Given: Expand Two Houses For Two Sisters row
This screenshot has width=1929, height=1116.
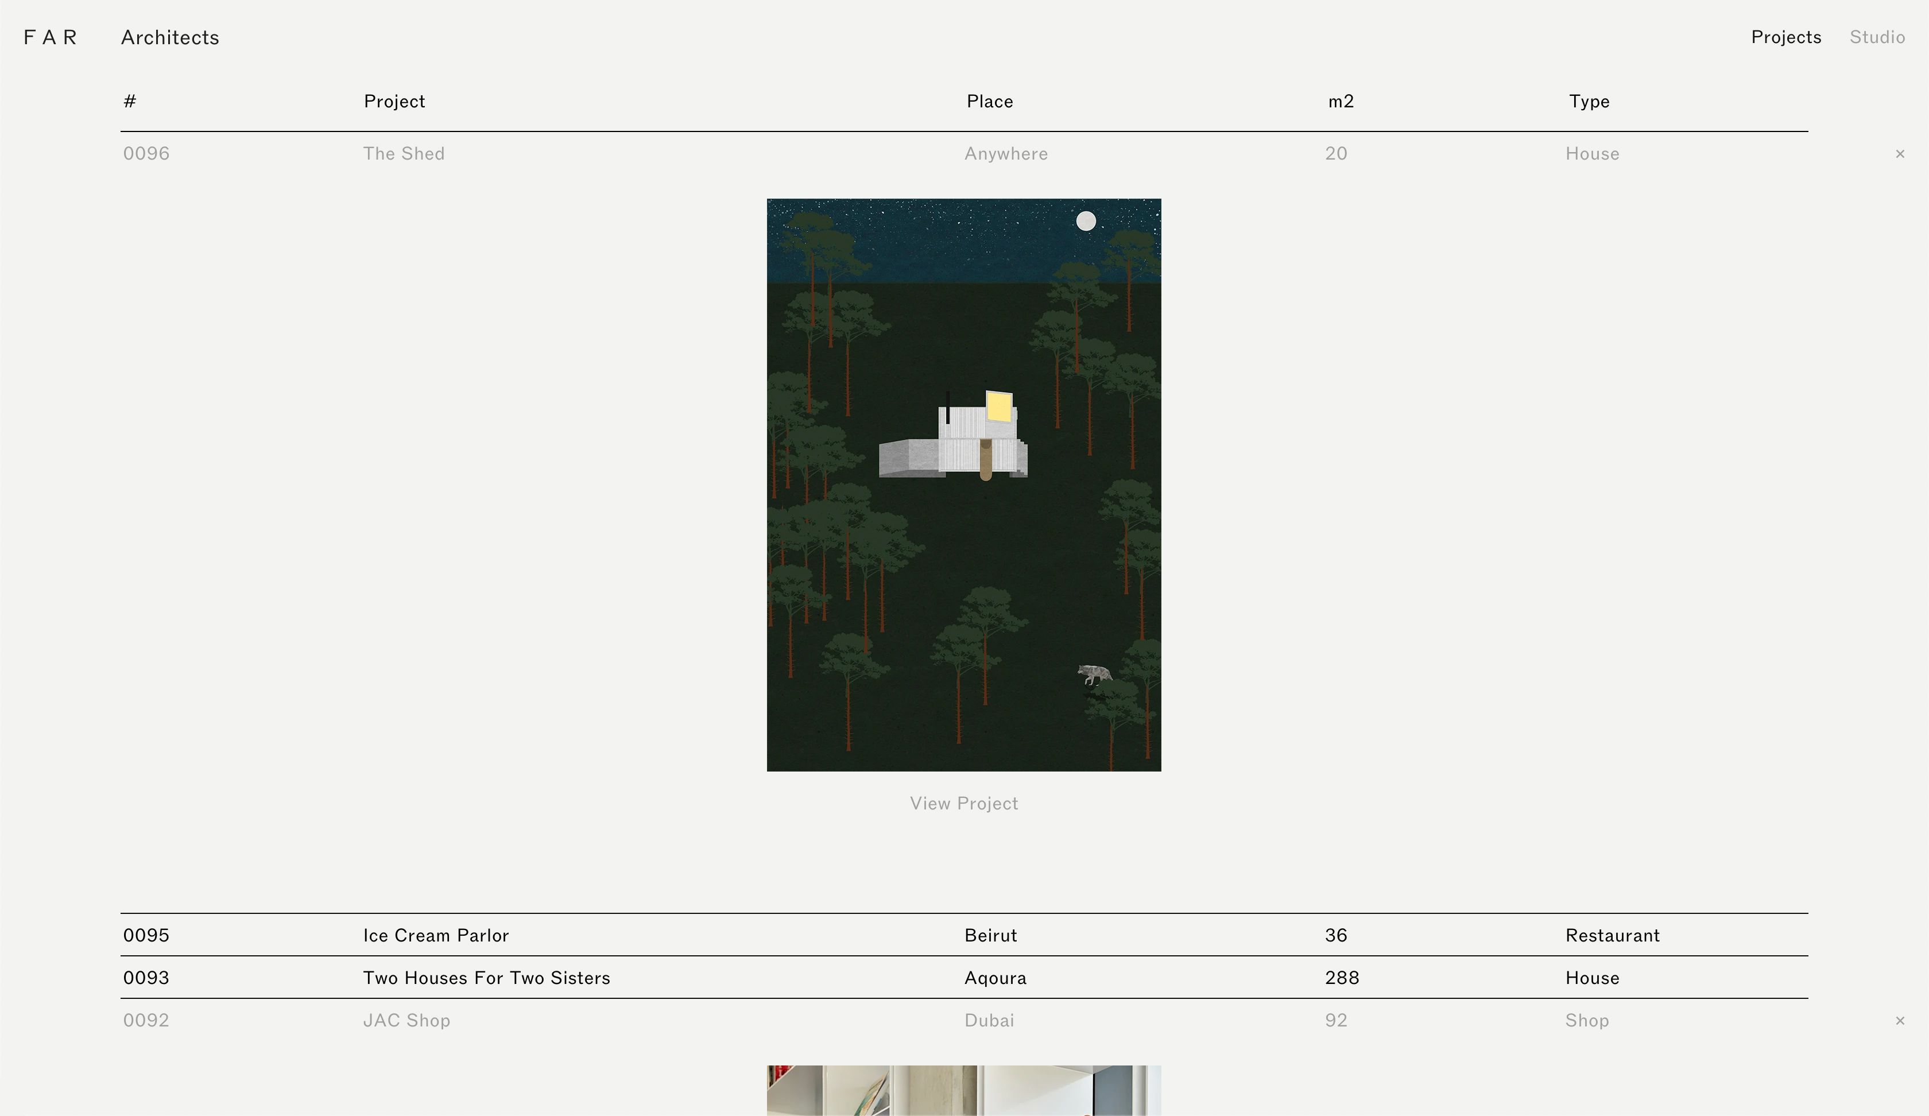Looking at the screenshot, I should pos(486,978).
